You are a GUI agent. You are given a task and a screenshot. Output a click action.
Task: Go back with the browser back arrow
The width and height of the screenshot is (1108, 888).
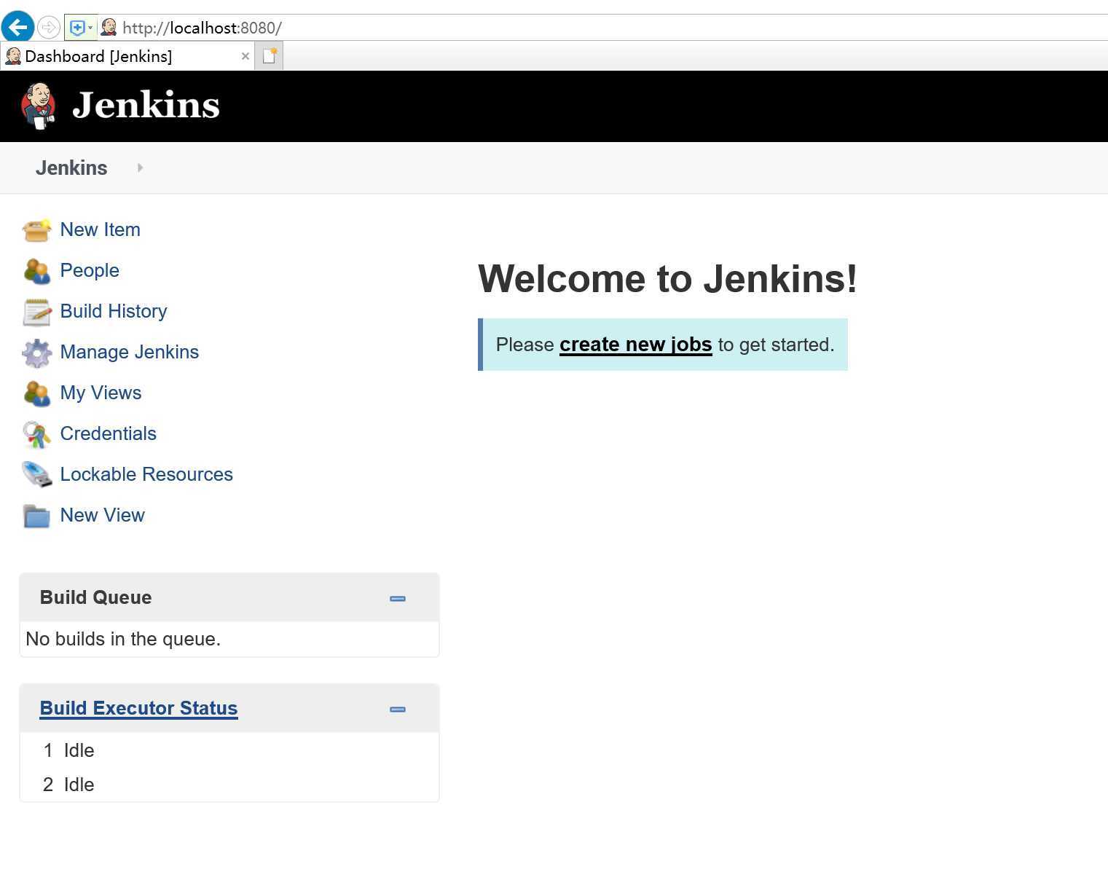[x=17, y=28]
